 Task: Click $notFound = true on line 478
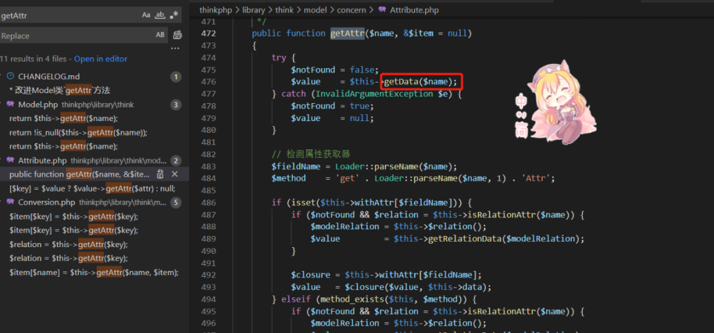[331, 106]
